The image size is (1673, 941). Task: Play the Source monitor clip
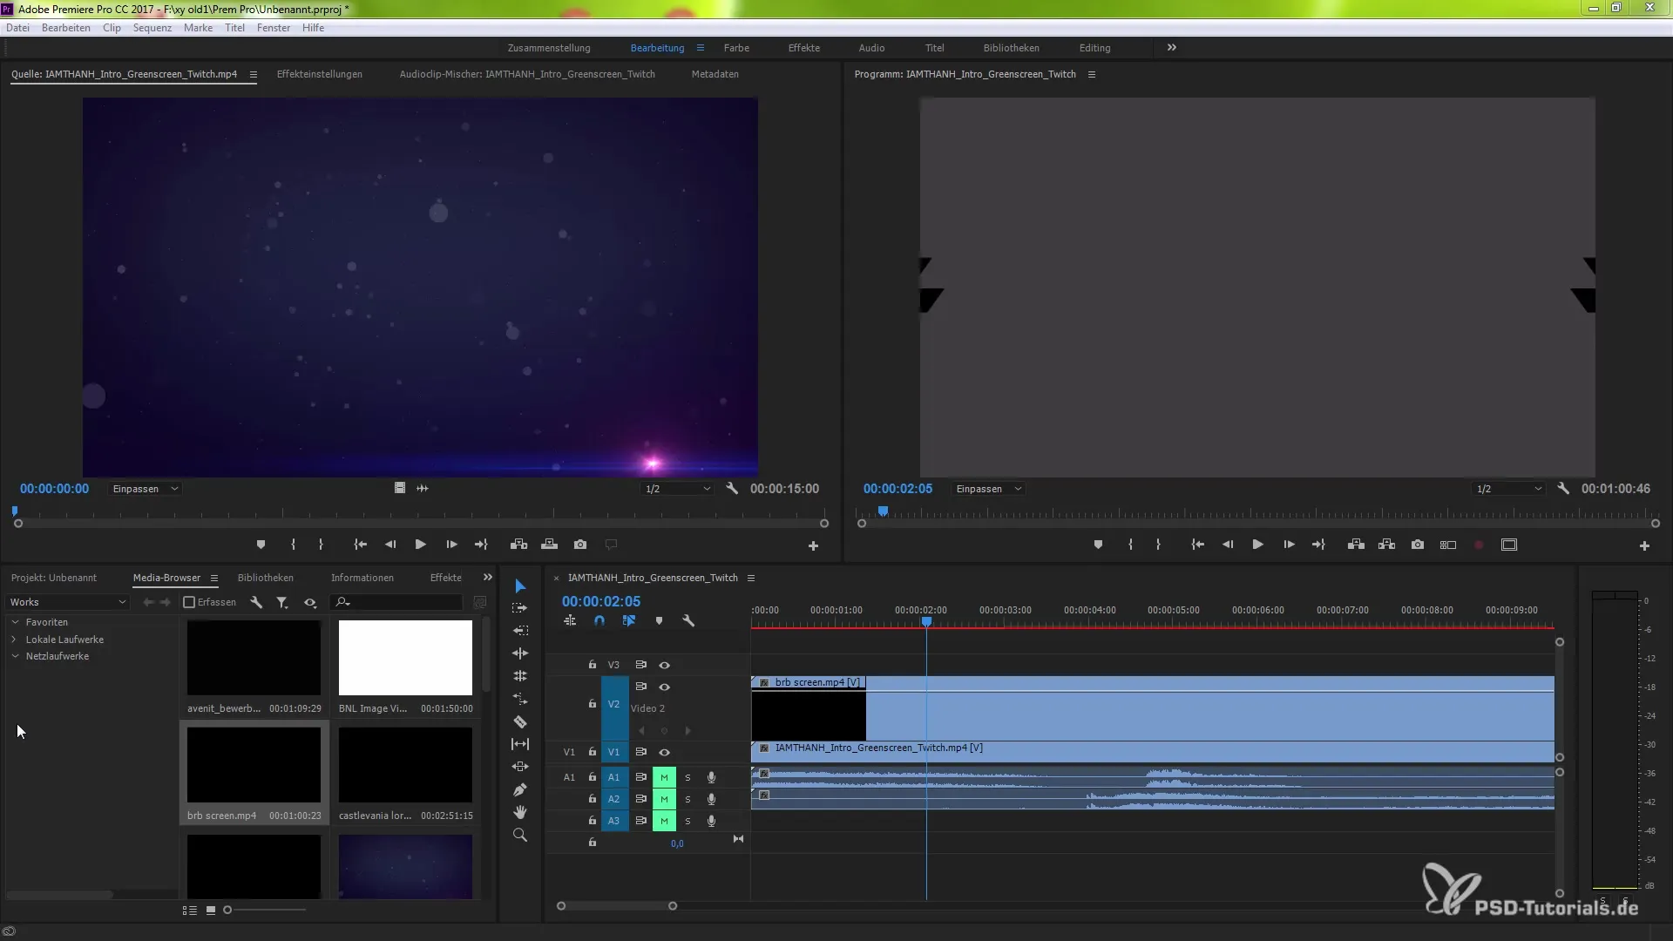pos(420,545)
